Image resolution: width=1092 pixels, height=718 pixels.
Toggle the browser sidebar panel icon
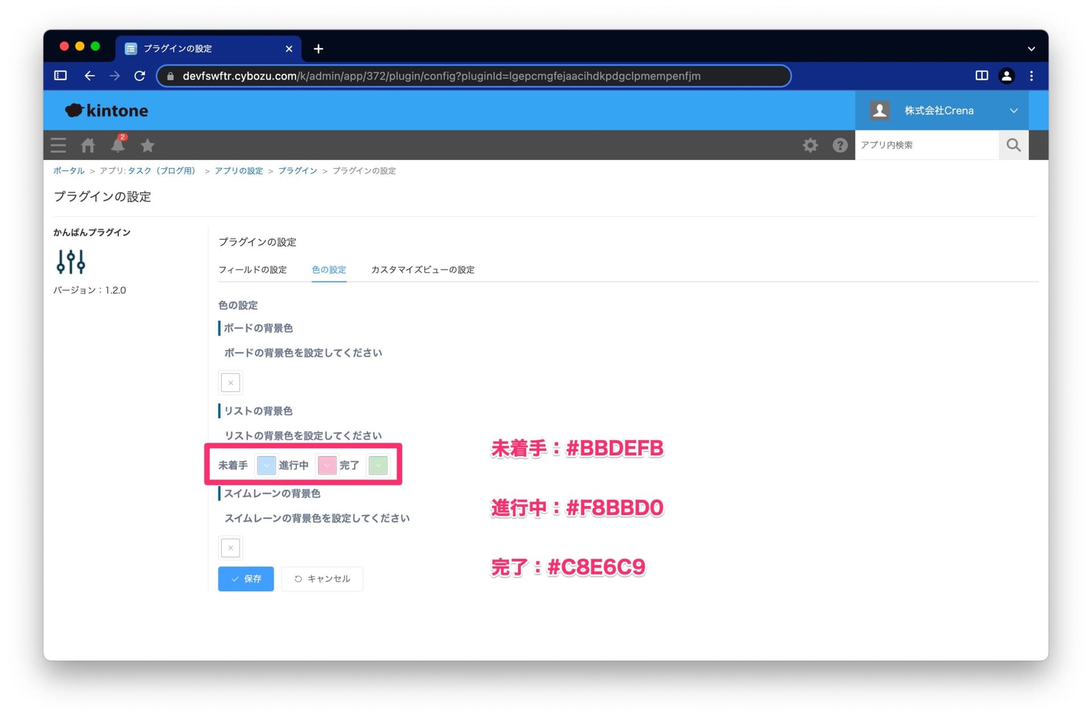(x=60, y=75)
